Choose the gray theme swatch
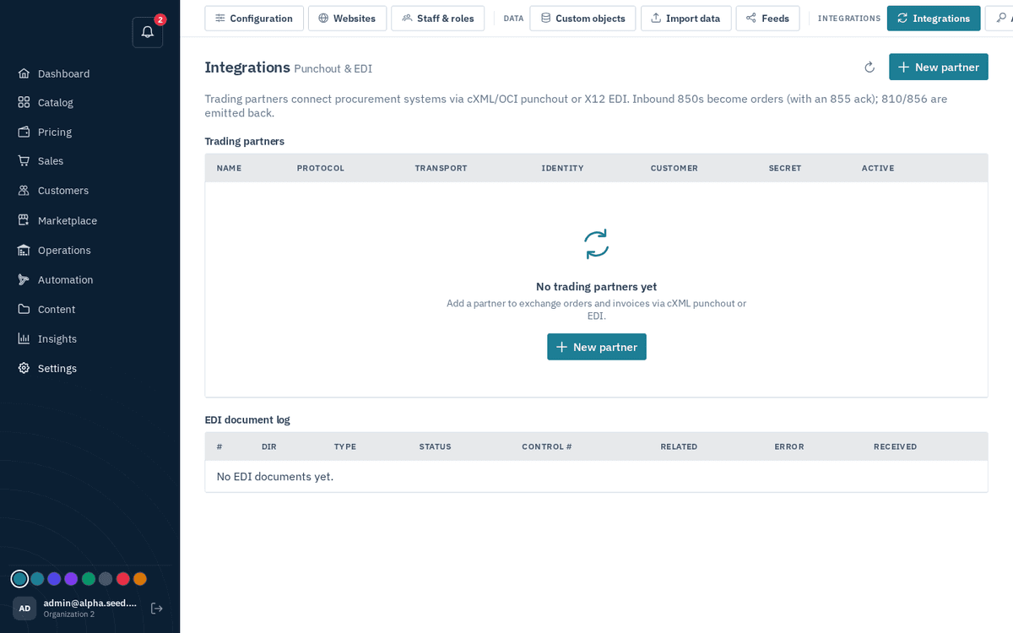This screenshot has width=1013, height=633. pyautogui.click(x=106, y=579)
